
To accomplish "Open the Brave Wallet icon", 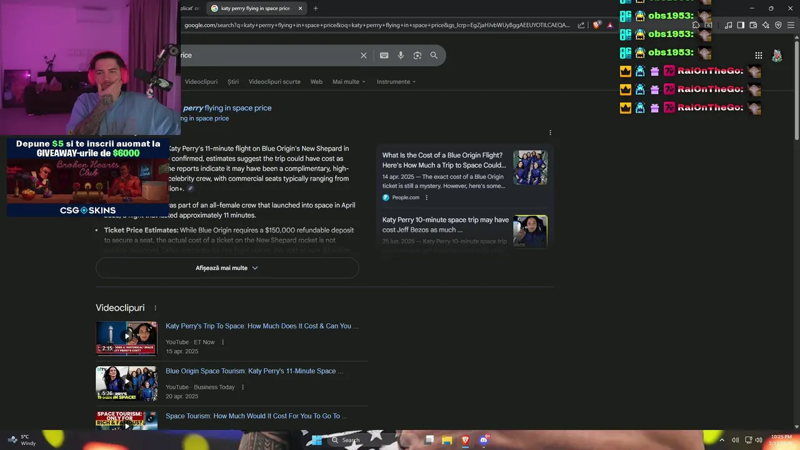I will click(753, 25).
